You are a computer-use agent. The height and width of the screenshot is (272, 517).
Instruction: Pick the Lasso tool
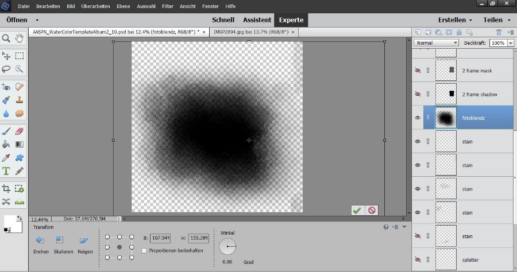tap(6, 69)
